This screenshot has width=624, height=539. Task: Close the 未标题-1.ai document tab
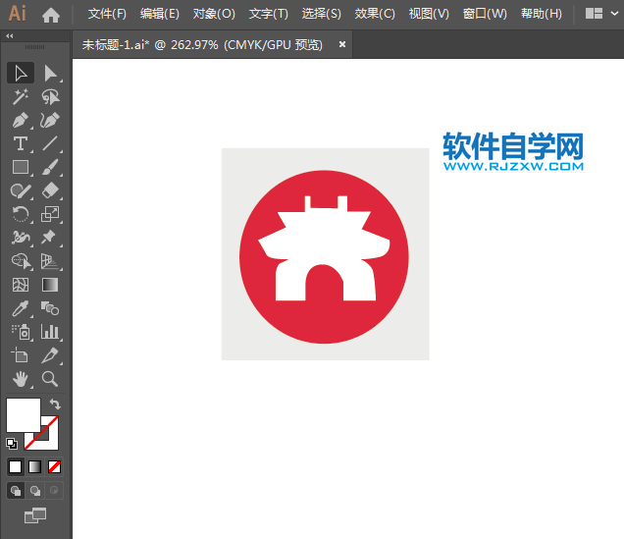[x=342, y=44]
